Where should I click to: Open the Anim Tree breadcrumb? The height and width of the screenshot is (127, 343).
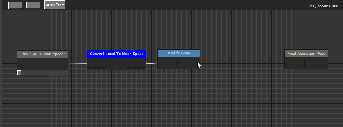pyautogui.click(x=55, y=5)
